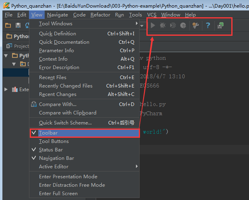This screenshot has height=200, width=249.
Task: Enable the Tool Buttons option
Action: 84,141
